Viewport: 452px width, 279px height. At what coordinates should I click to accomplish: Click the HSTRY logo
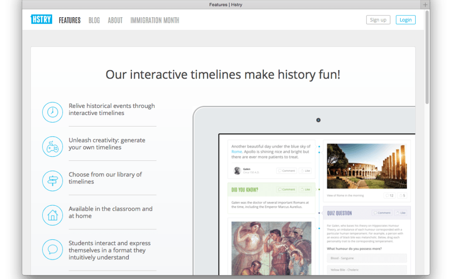tap(41, 20)
